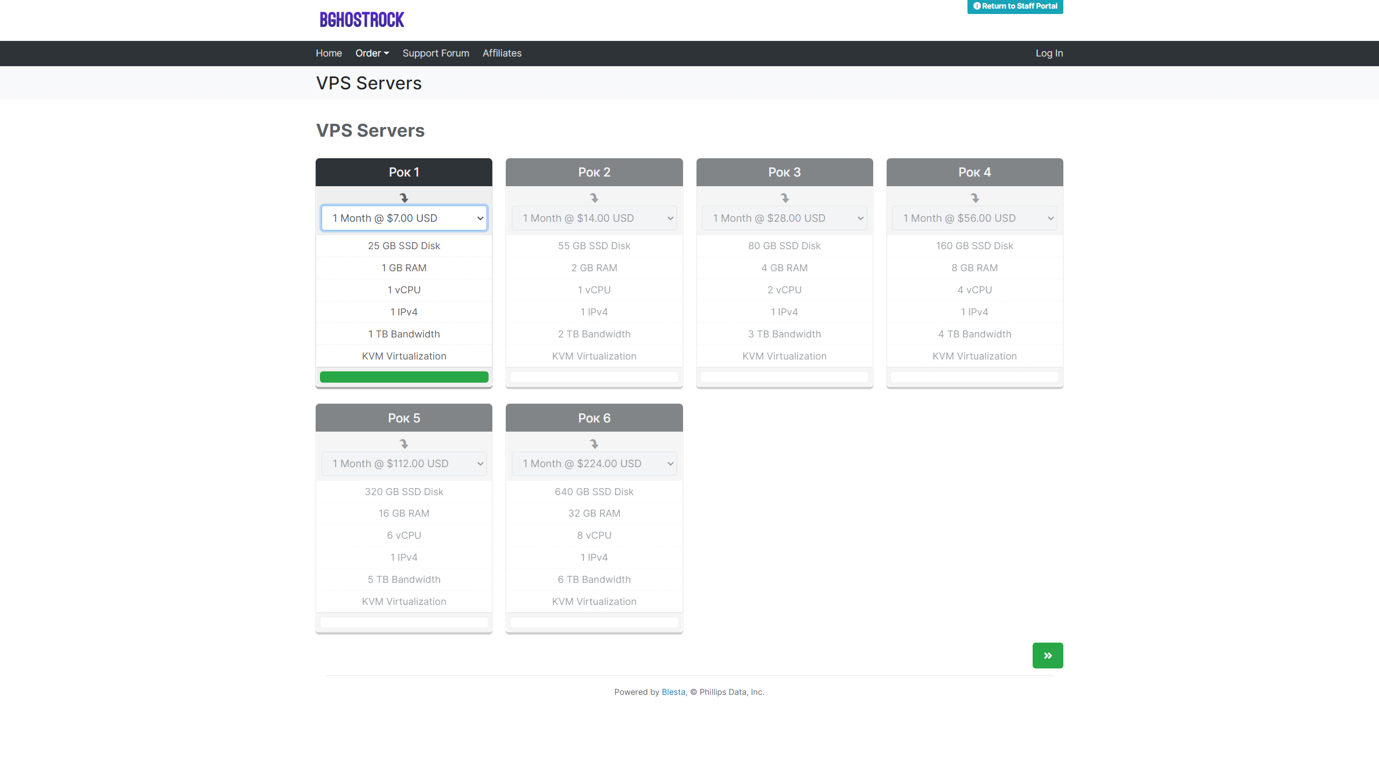Click "1 TB Bandwidth" text

404,334
